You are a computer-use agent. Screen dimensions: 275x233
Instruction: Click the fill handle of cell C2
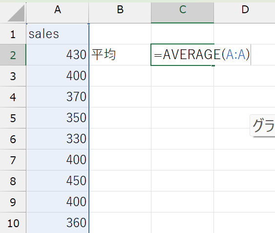click(x=213, y=65)
